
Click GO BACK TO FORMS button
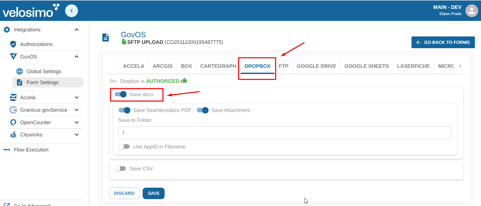(443, 42)
